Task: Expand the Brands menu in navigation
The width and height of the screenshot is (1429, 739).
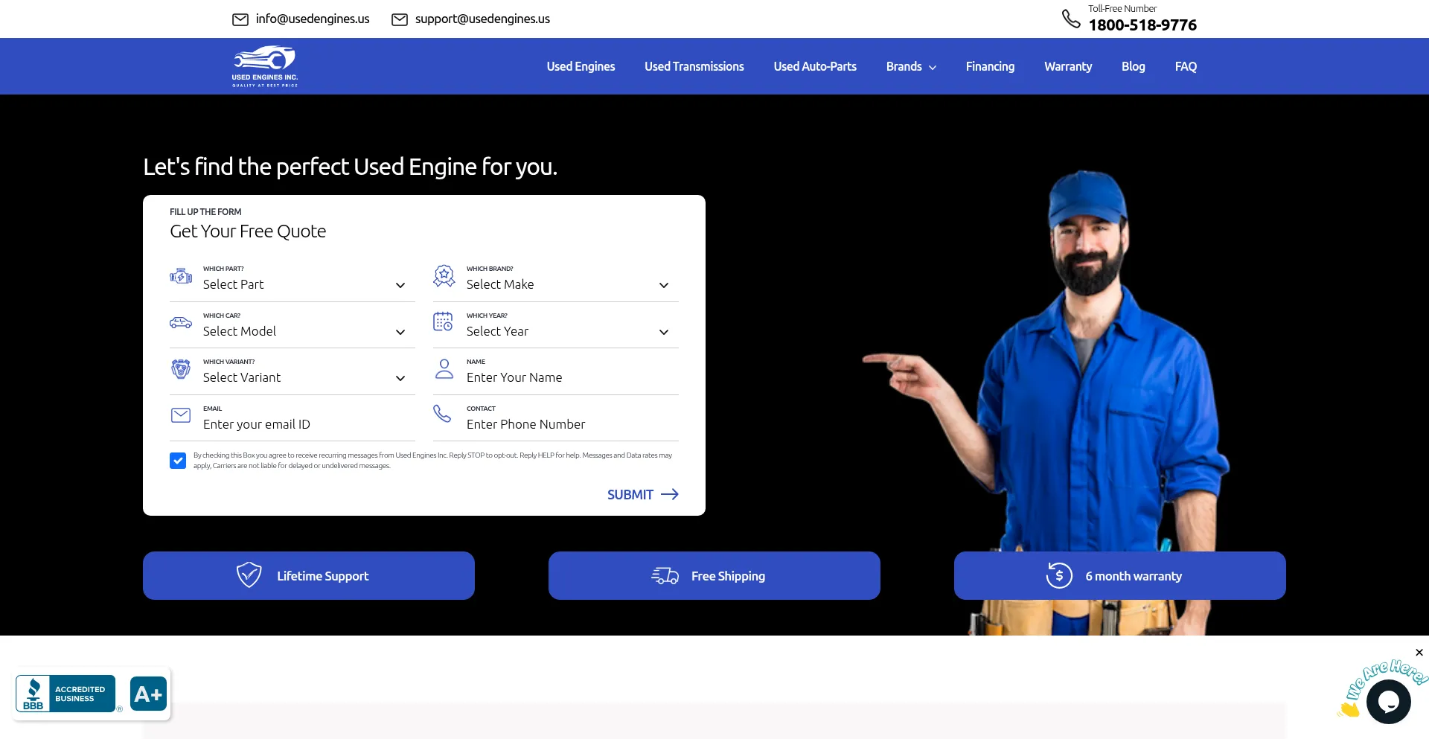Action: (x=910, y=66)
